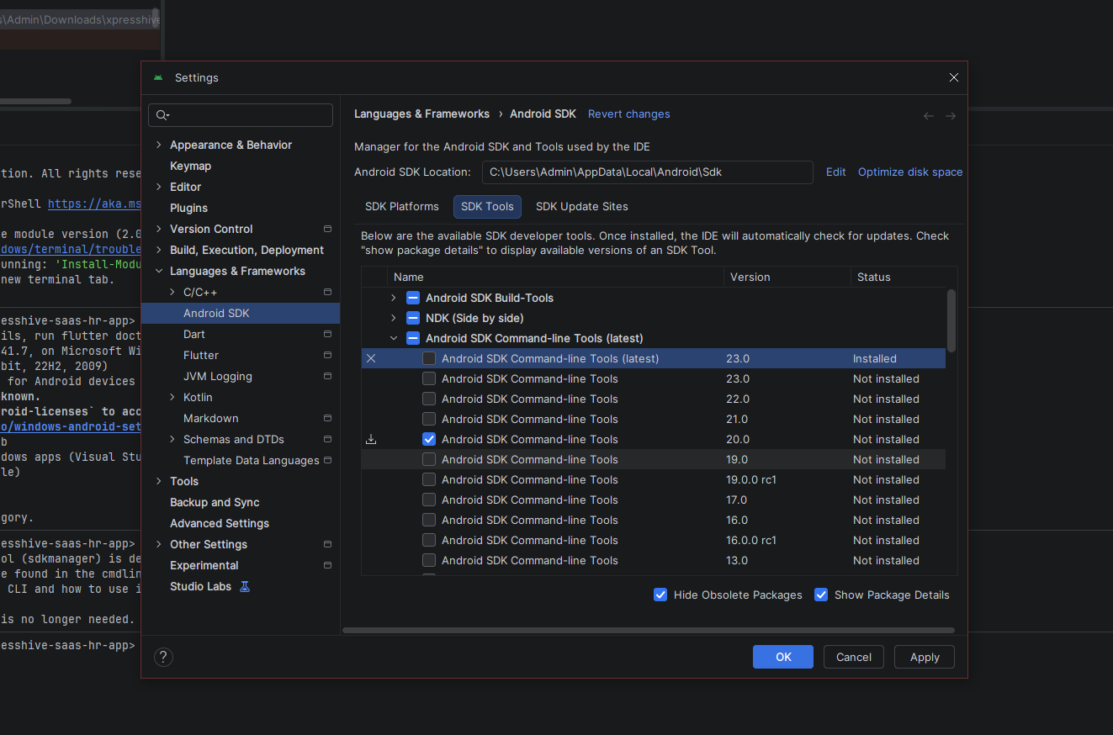The width and height of the screenshot is (1113, 735).
Task: Sort the table by Version column header
Action: [x=787, y=277]
